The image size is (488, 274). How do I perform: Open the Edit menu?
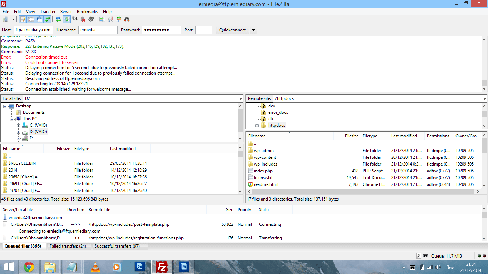[x=18, y=12]
